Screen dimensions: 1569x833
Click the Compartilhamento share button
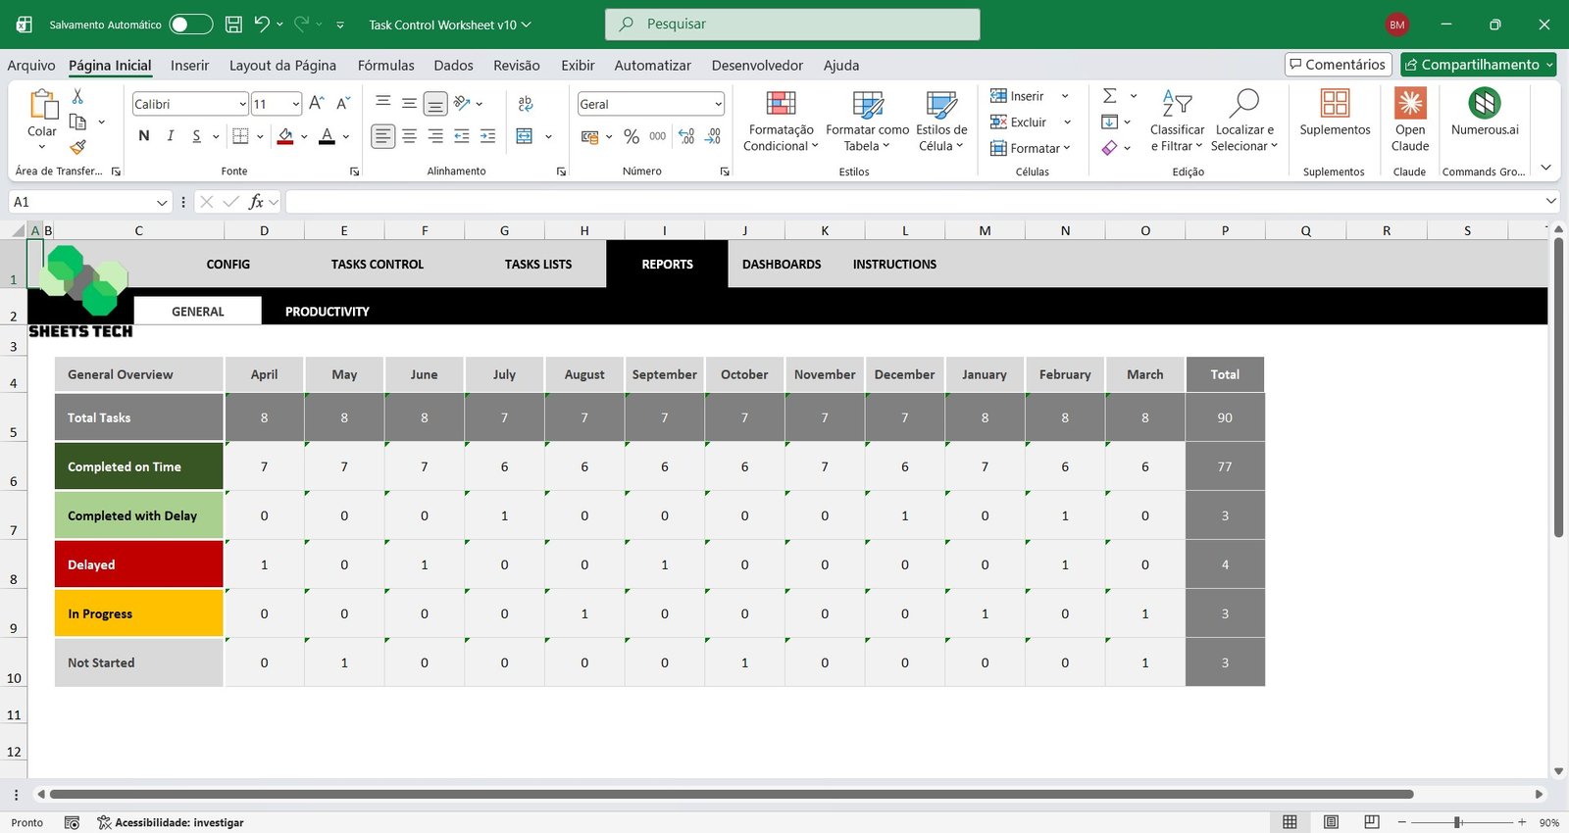(x=1479, y=65)
